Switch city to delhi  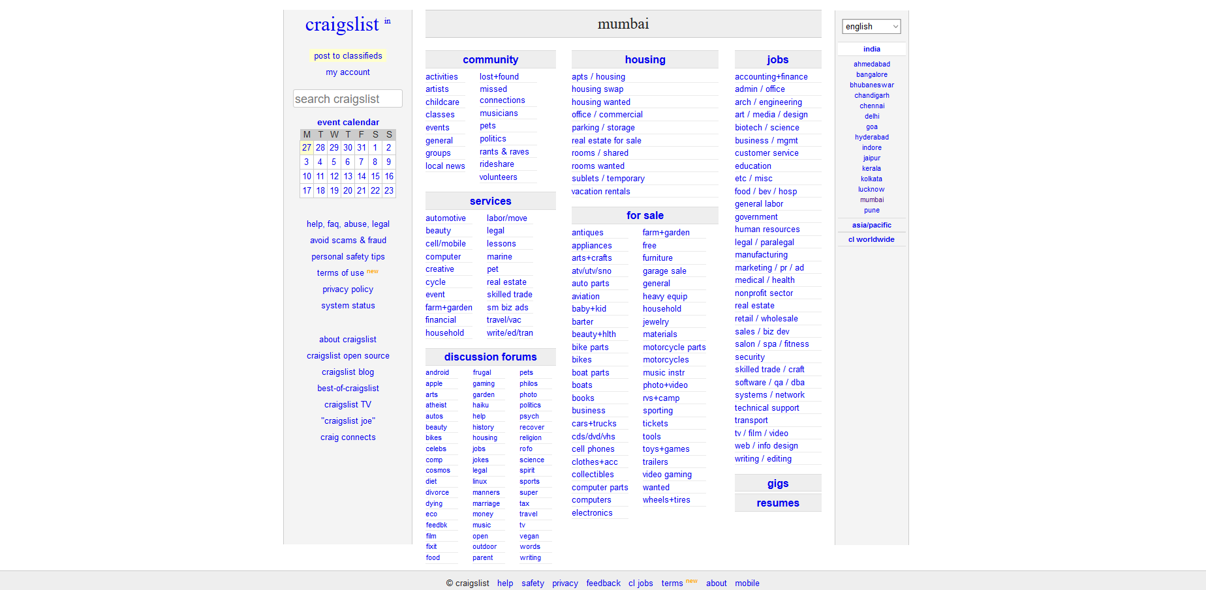tap(872, 117)
